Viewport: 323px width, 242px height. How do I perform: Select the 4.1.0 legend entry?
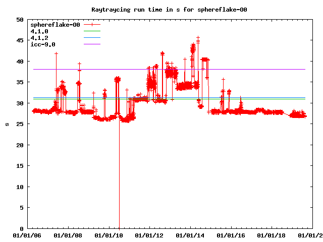tap(39, 31)
